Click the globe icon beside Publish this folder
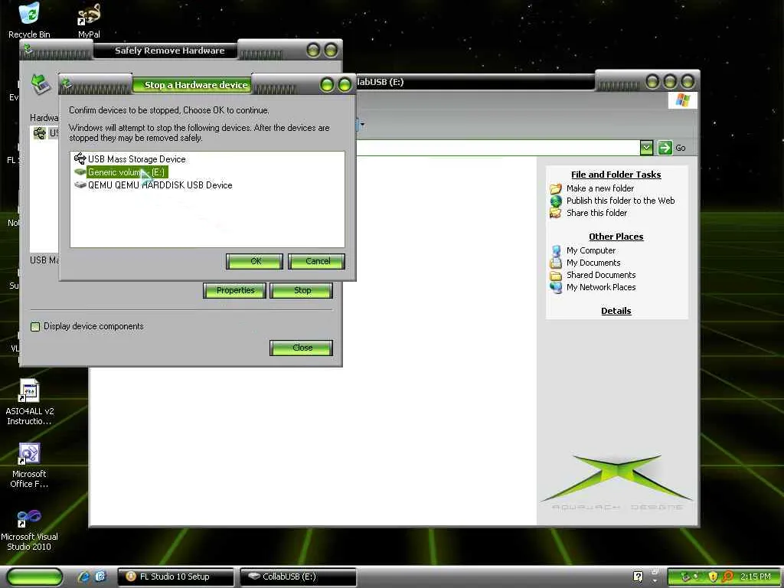The height and width of the screenshot is (588, 784). pos(556,201)
